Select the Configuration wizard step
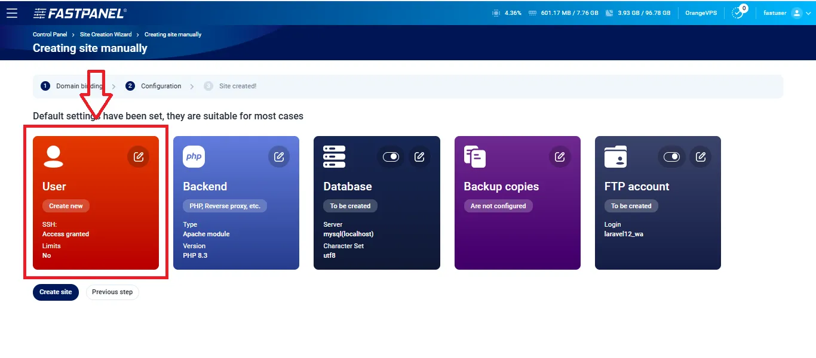Viewport: 816px width, 358px height. click(x=154, y=86)
